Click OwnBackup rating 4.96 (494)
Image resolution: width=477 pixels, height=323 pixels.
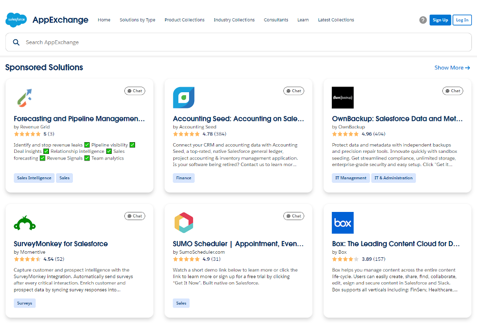tap(359, 134)
